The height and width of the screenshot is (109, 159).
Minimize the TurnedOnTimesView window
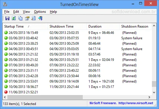(x=133, y=4)
